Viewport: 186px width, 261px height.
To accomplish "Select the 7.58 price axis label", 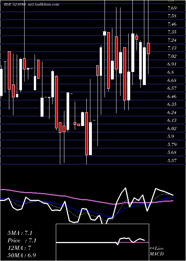I will (x=172, y=16).
